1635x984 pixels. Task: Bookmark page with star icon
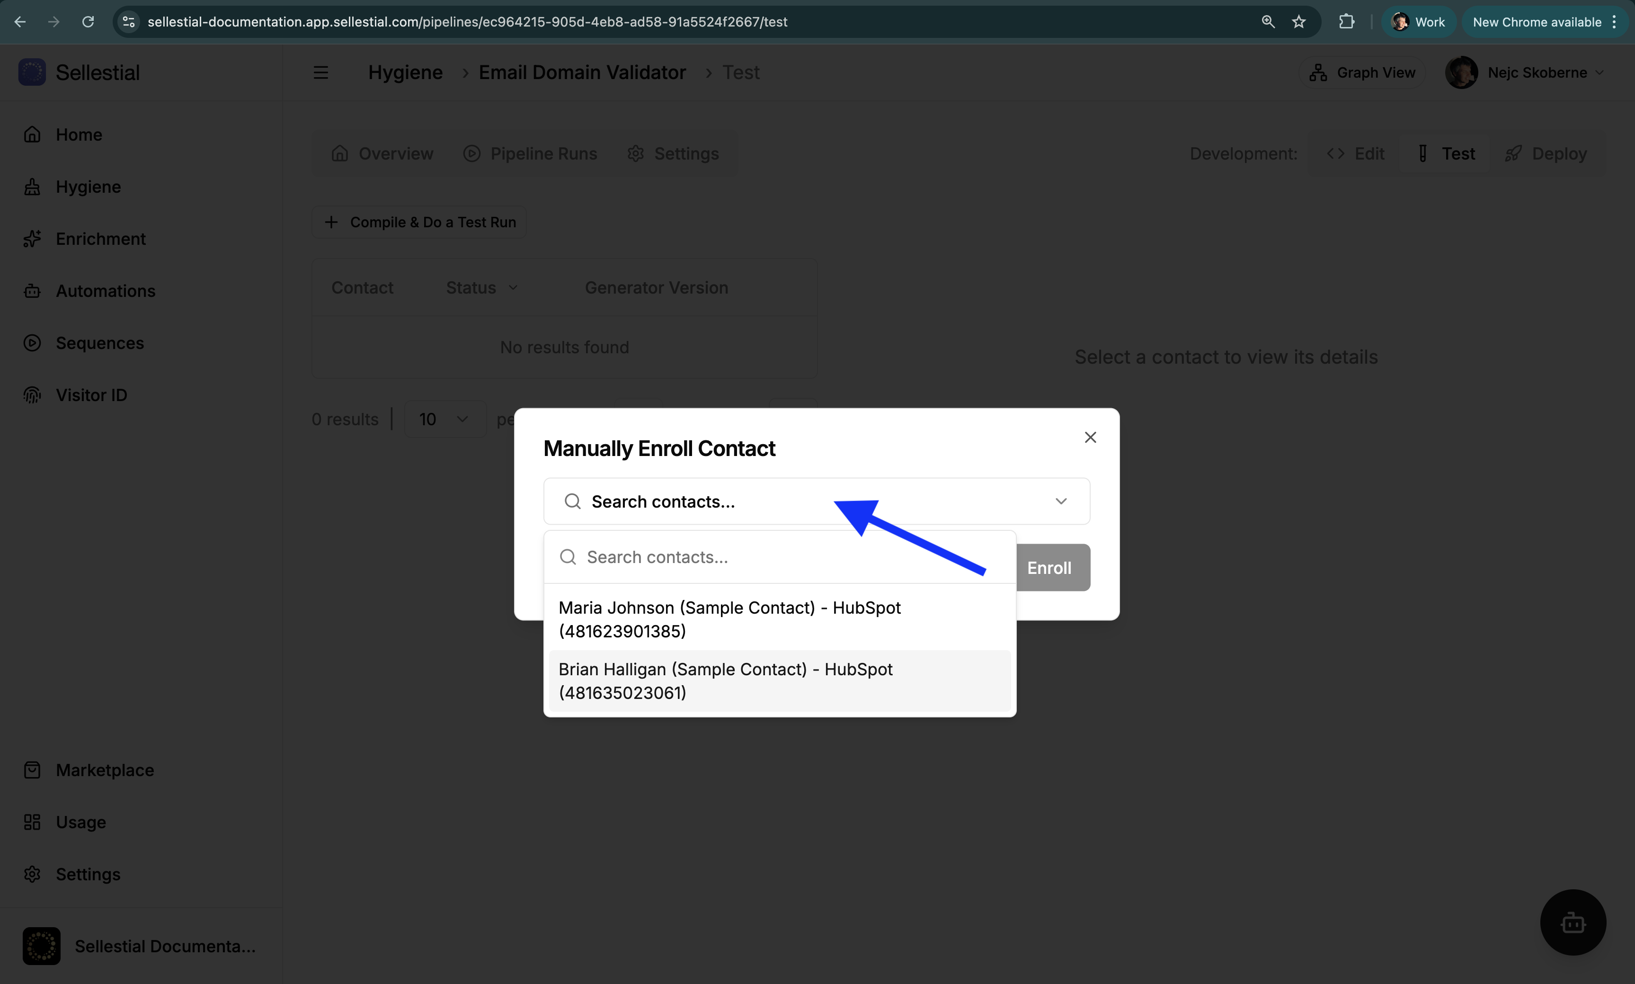click(x=1298, y=22)
